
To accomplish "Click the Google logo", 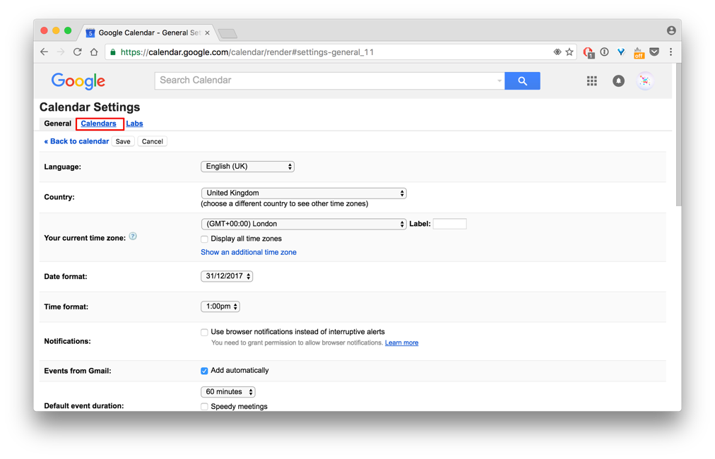I will pos(78,81).
